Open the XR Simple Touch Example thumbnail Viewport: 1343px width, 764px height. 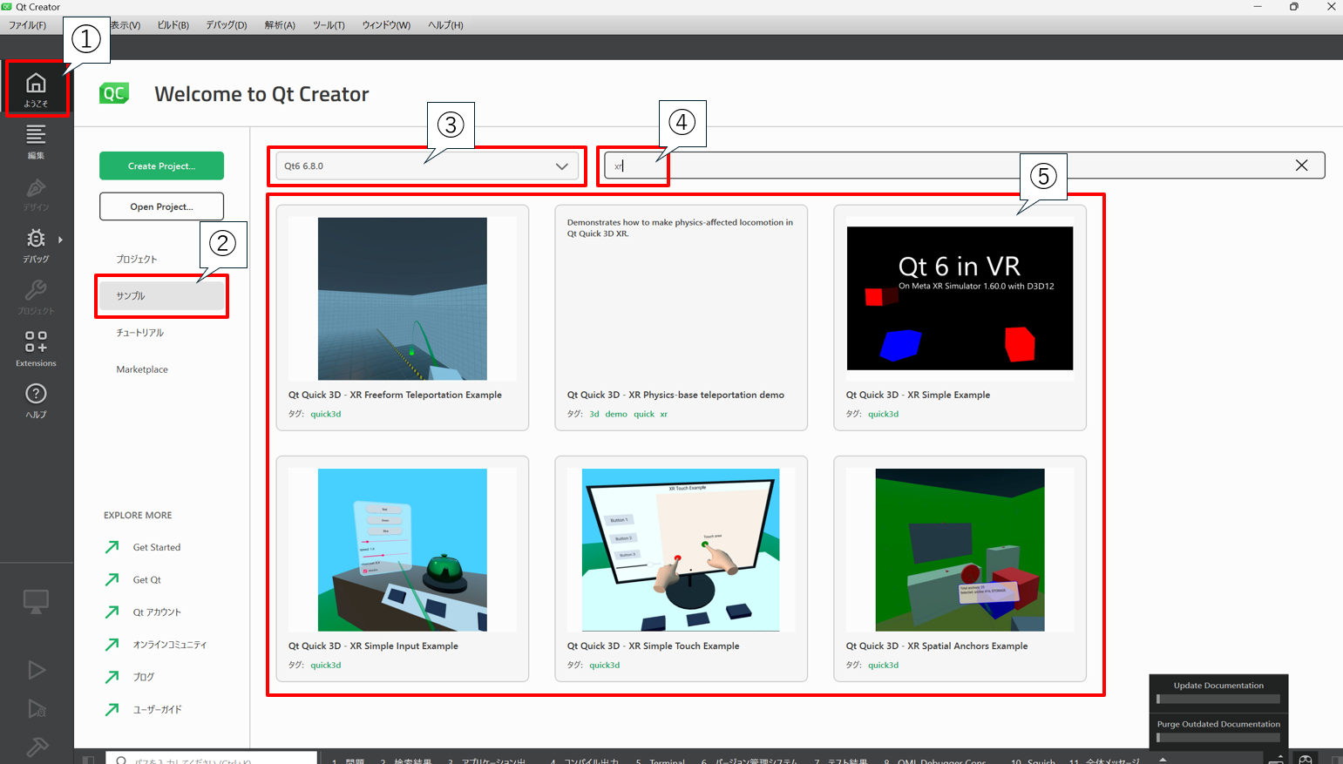(x=681, y=550)
